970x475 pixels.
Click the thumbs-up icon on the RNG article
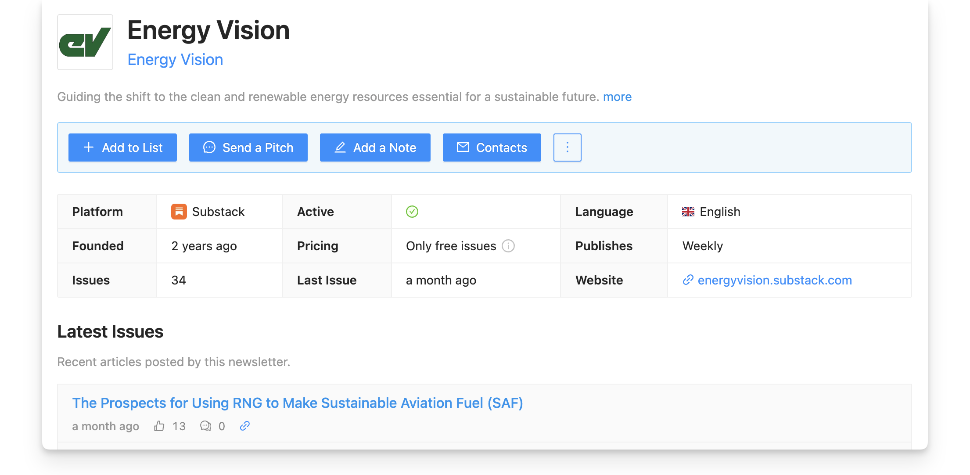click(x=159, y=426)
